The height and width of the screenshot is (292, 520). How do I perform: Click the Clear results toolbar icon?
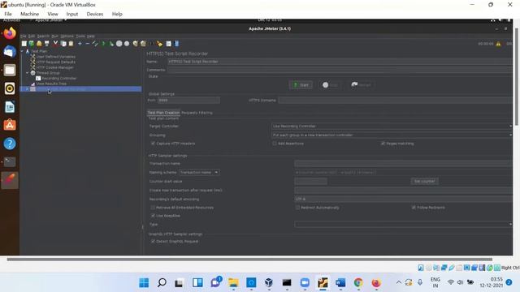136,43
